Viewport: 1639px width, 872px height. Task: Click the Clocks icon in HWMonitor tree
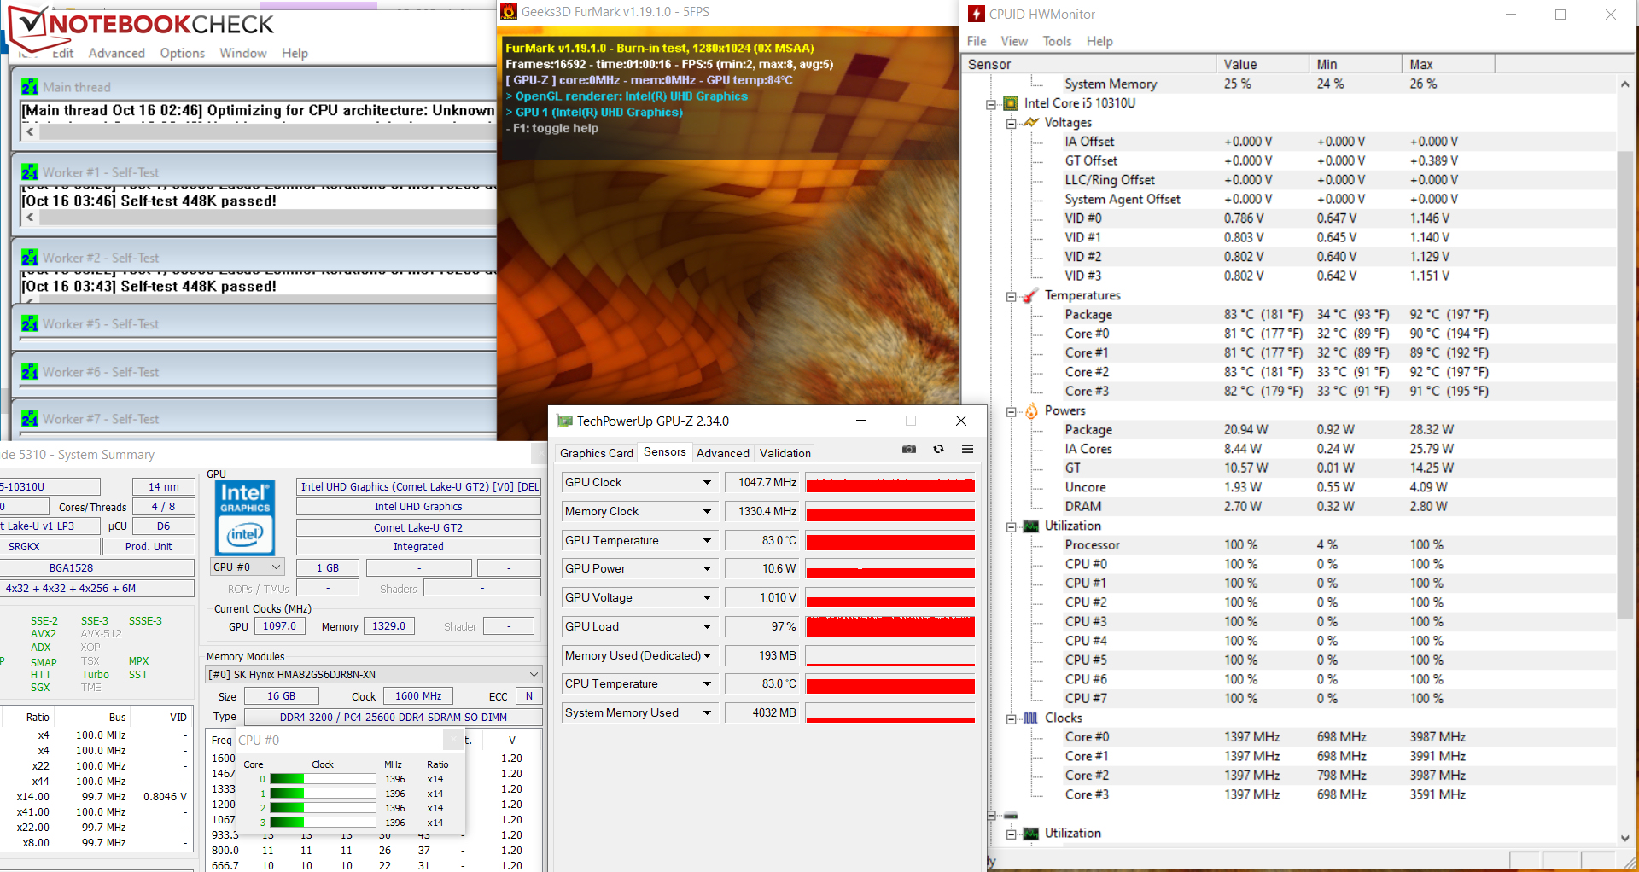click(x=1031, y=718)
